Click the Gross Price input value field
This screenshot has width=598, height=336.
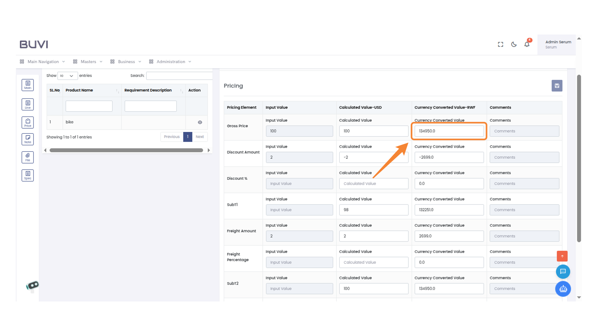[299, 131]
